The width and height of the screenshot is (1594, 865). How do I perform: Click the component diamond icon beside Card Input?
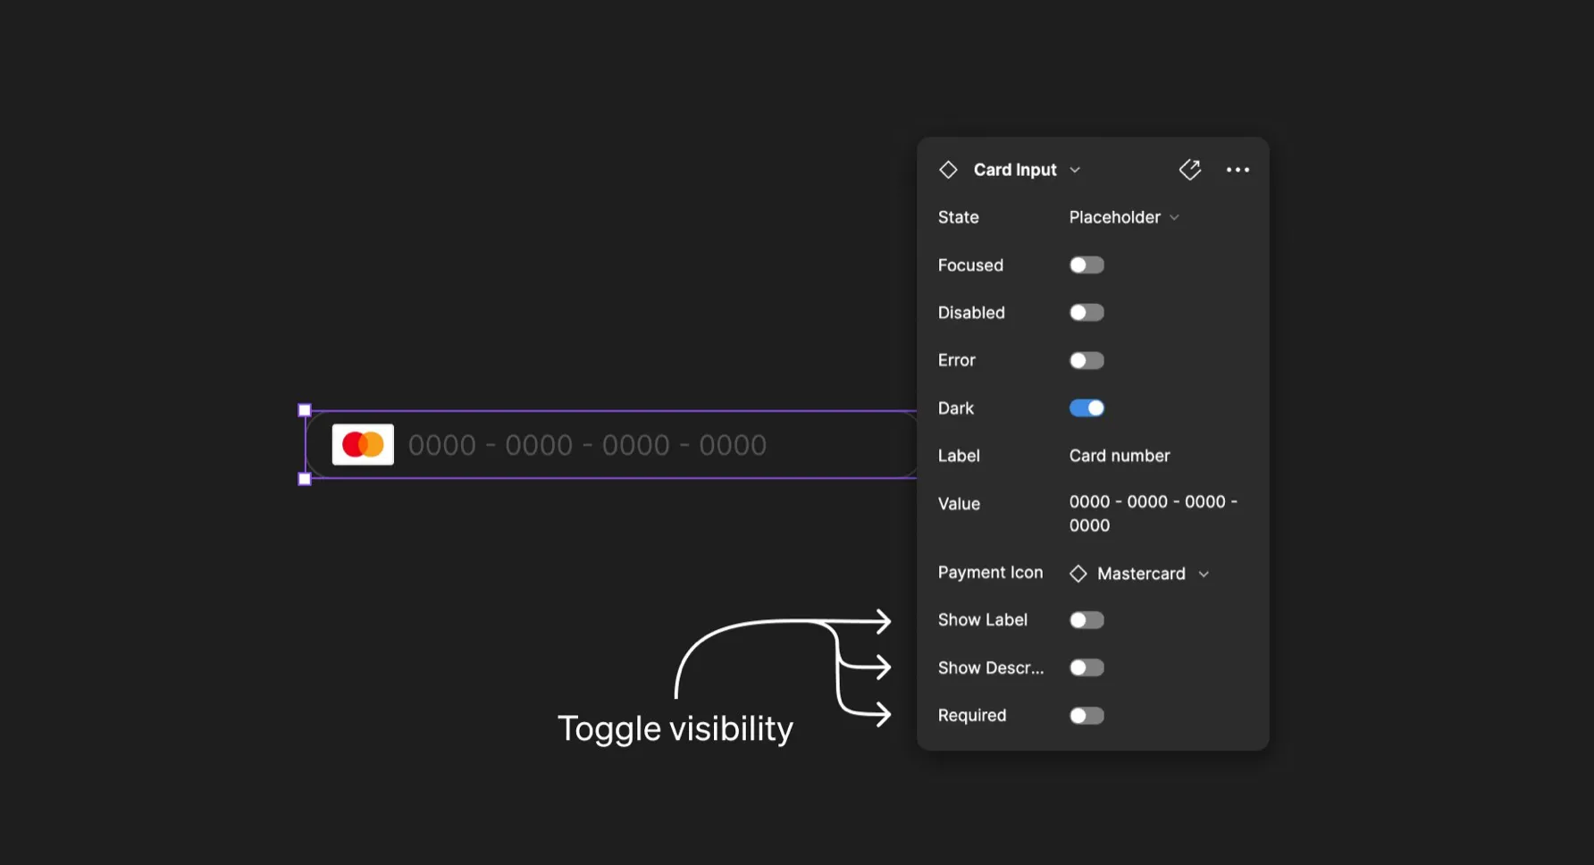click(948, 170)
